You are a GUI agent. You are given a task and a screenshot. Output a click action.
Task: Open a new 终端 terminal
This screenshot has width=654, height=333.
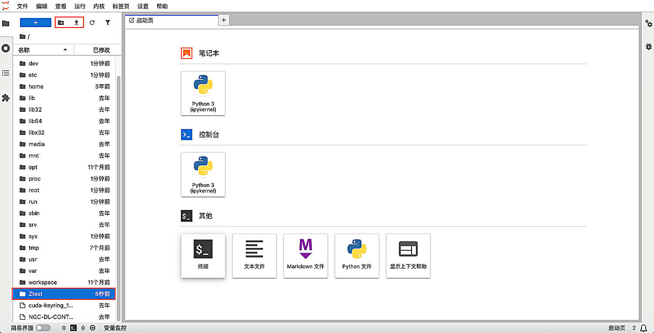click(x=203, y=256)
